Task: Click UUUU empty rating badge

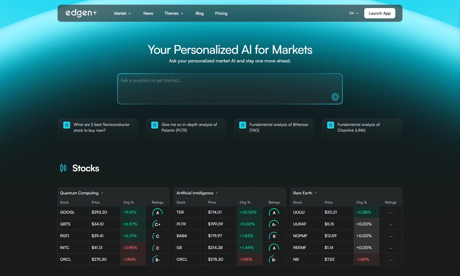Action: click(390, 213)
